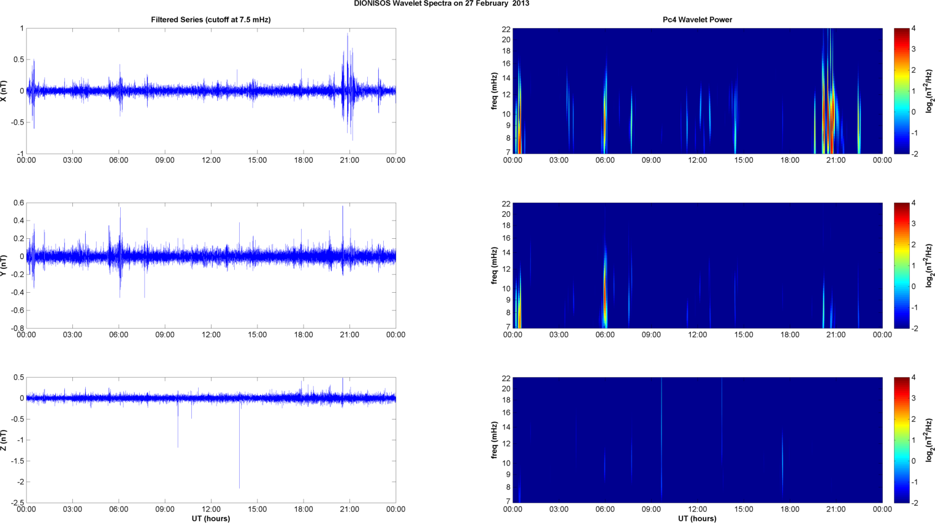Click 'UT (hours)' label under the Z time series
The height and width of the screenshot is (523, 935).
coord(210,518)
